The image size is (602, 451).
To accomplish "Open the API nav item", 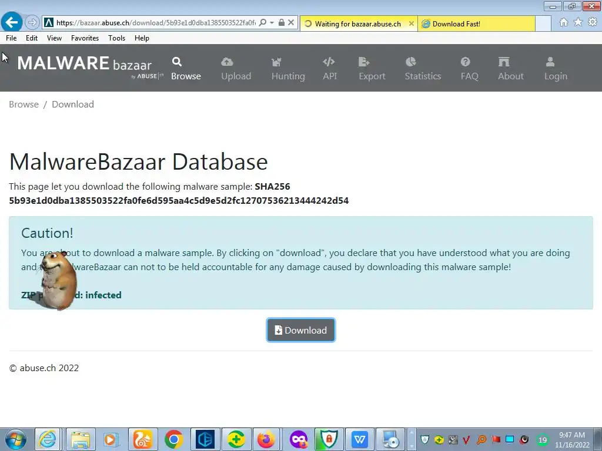I will 330,69.
